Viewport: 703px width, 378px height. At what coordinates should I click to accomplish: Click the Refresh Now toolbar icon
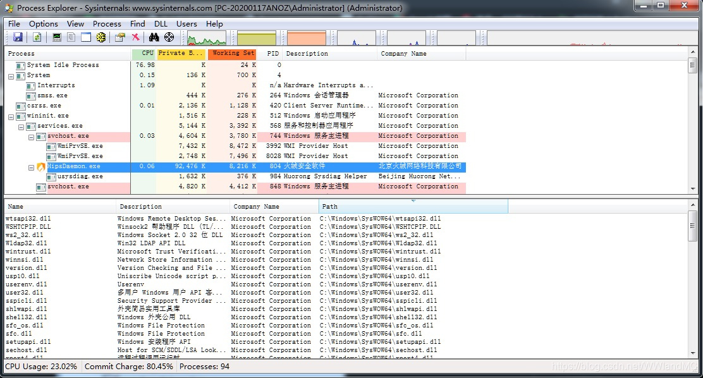[37, 37]
